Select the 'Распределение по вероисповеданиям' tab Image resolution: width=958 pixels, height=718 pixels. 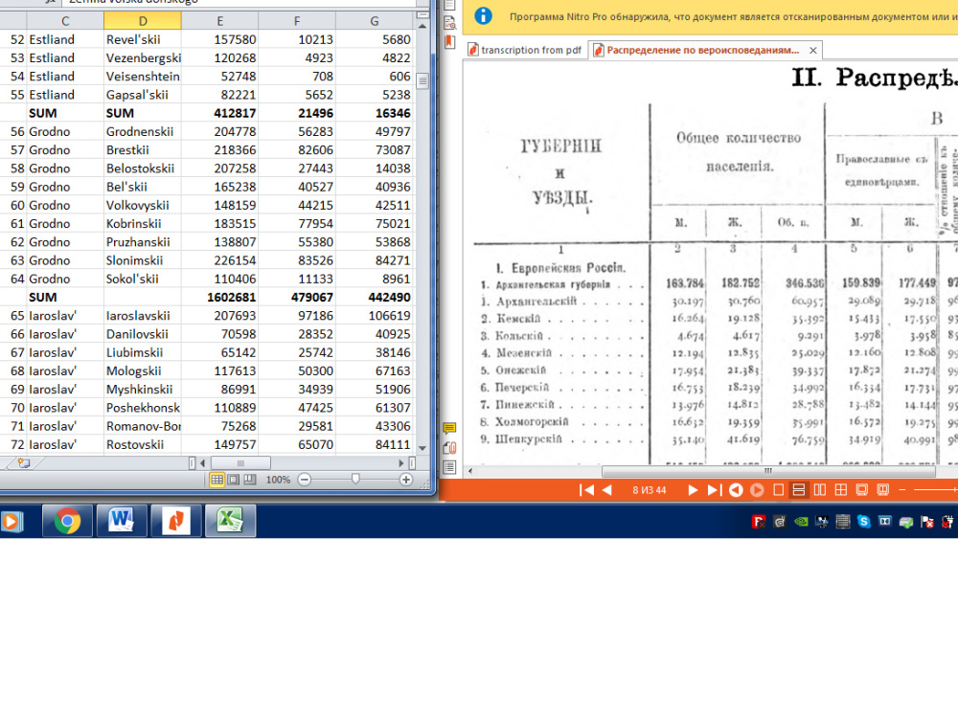[x=702, y=50]
